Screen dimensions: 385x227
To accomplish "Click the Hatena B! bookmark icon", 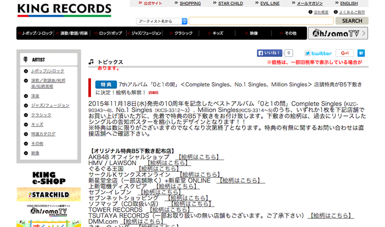I will pos(361,53).
